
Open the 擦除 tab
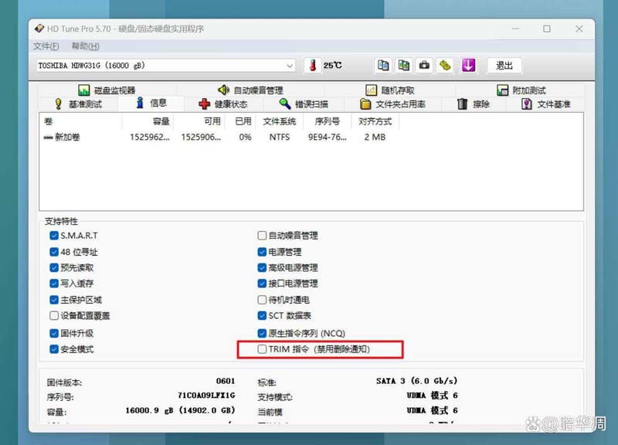tap(474, 104)
